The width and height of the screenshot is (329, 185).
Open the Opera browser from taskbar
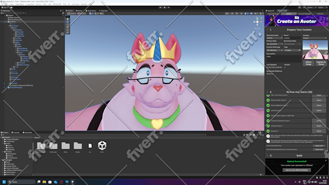point(61,182)
